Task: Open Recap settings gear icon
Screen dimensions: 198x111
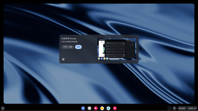Action: click(63, 59)
